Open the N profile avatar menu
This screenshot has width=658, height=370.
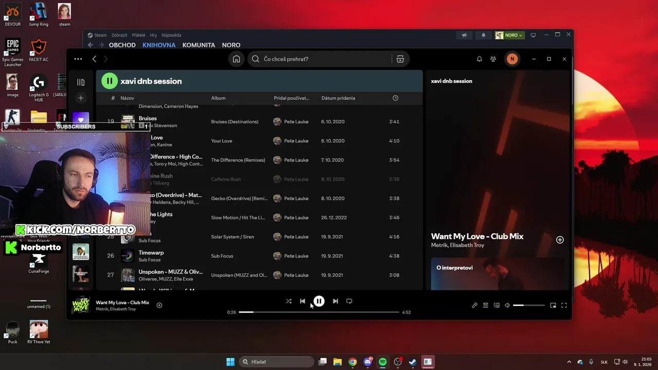pyautogui.click(x=511, y=59)
